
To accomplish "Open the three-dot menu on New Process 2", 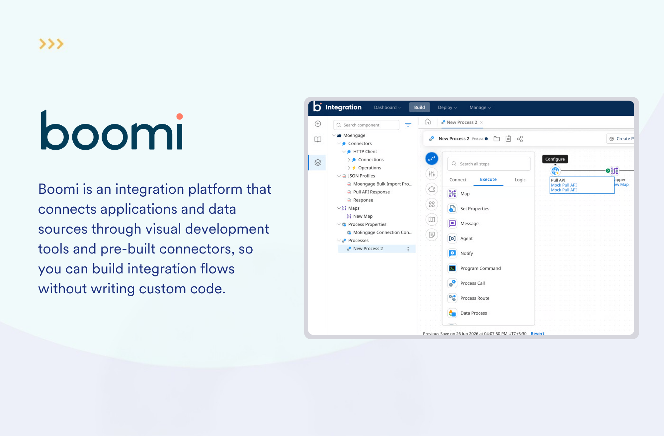I will pyautogui.click(x=408, y=249).
